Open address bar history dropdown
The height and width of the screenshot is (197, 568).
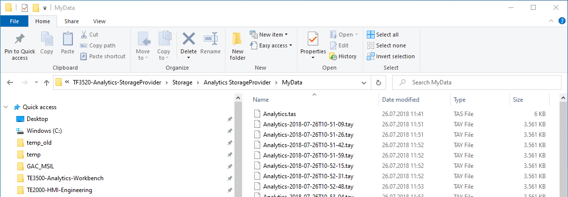coord(364,82)
